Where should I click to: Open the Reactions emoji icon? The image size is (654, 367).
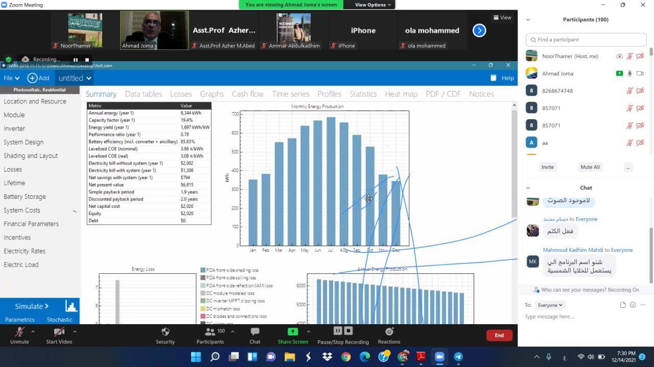[389, 332]
